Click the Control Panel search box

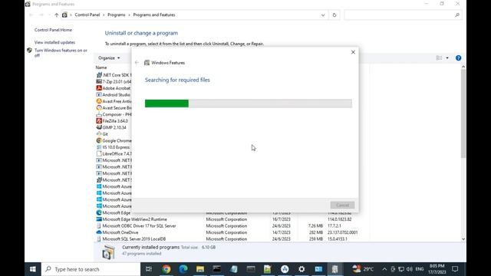click(403, 15)
